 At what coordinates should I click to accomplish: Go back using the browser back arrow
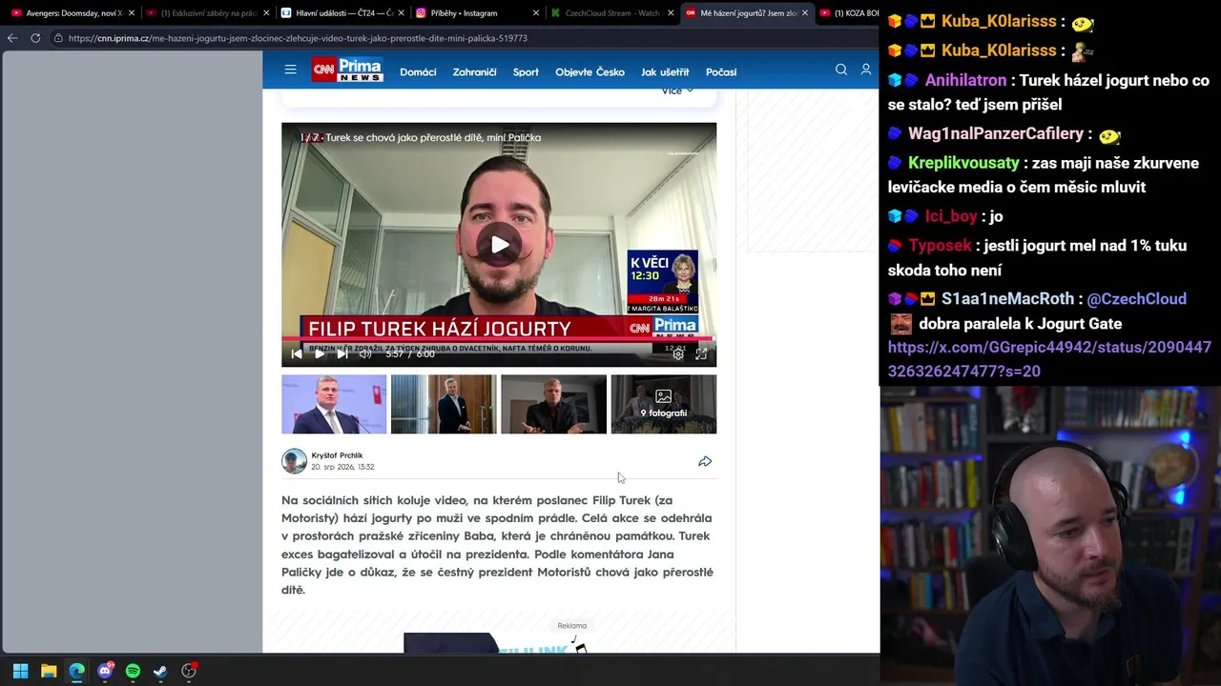click(x=12, y=38)
